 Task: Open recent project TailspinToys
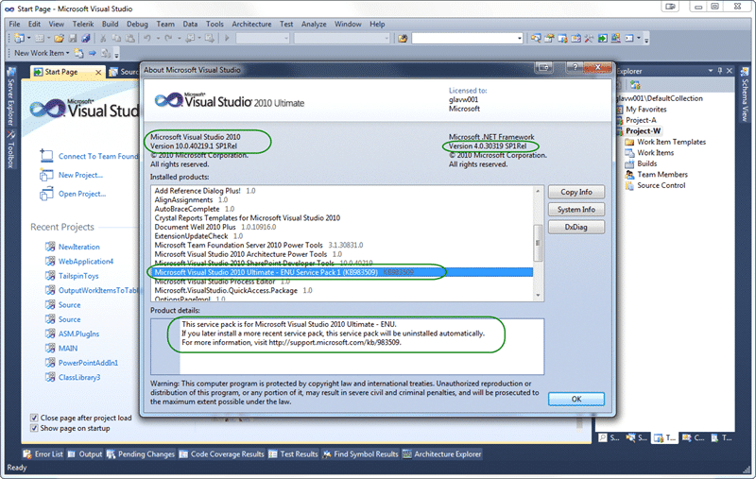click(78, 276)
